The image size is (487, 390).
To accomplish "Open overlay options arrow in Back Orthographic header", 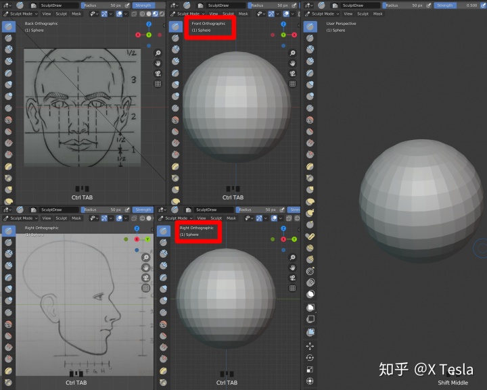I will coord(126,14).
